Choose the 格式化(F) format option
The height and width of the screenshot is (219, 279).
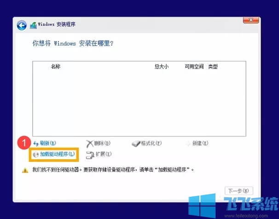(x=151, y=143)
